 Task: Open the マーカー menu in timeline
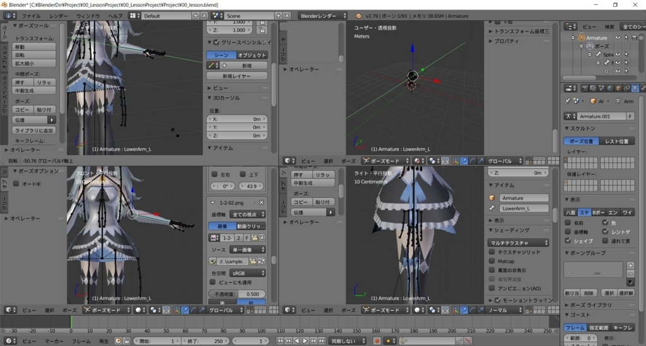click(x=54, y=341)
